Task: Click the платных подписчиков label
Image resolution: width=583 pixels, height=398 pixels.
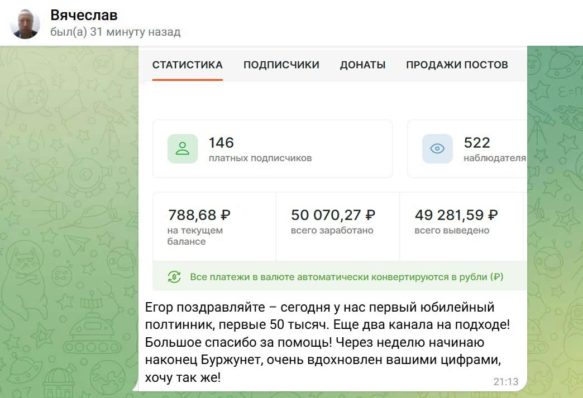Action: pyautogui.click(x=260, y=158)
